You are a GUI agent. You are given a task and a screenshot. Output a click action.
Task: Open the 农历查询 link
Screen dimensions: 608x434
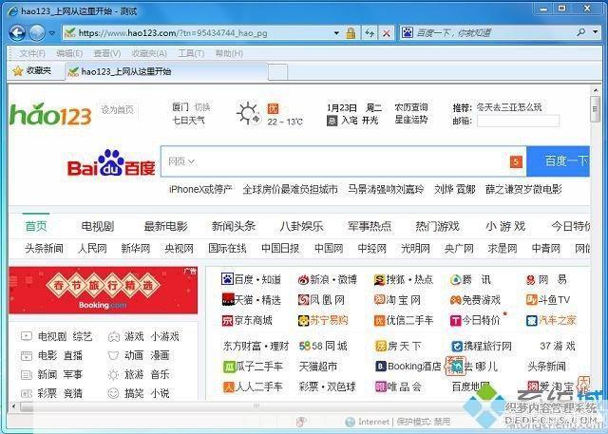411,107
